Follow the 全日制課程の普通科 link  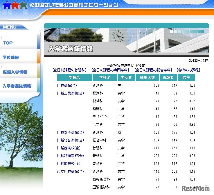tap(69, 70)
